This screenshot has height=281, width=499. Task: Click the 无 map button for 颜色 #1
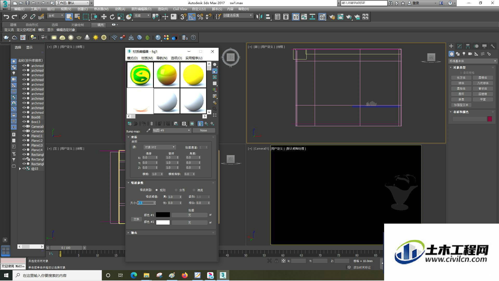[x=189, y=215]
